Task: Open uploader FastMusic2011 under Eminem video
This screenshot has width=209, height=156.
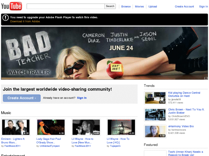Action: 12,146
